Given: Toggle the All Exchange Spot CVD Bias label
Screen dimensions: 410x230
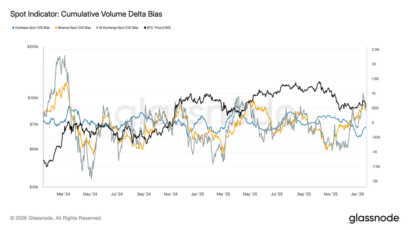Looking at the screenshot, I should (118, 28).
